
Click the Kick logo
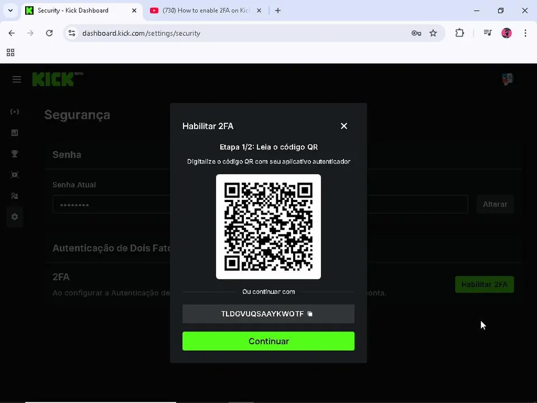[x=53, y=79]
